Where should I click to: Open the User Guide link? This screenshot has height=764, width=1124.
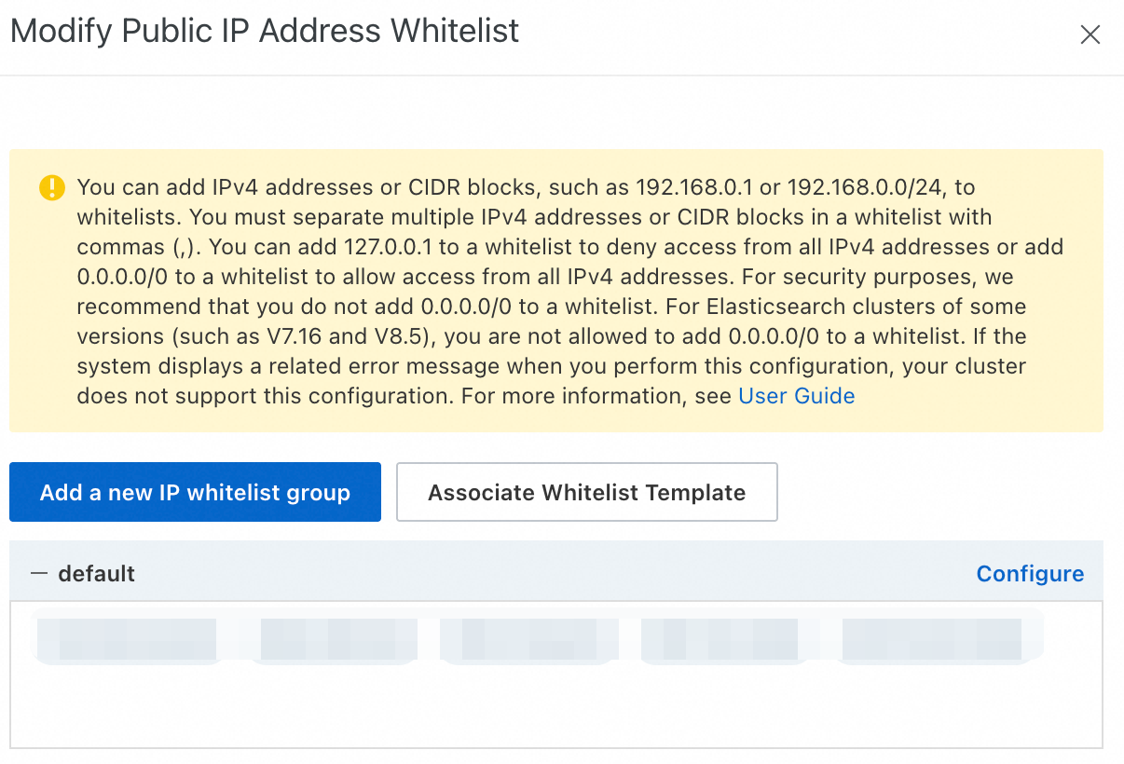(796, 396)
